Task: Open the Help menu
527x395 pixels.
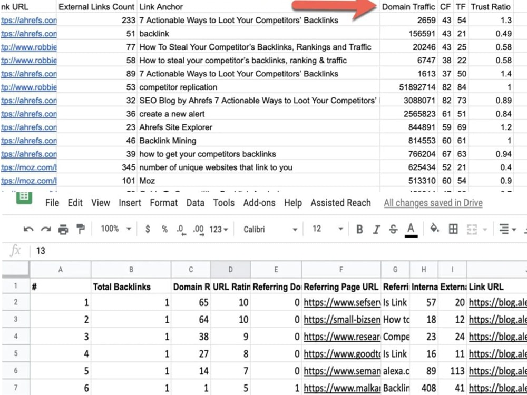Action: pyautogui.click(x=292, y=203)
